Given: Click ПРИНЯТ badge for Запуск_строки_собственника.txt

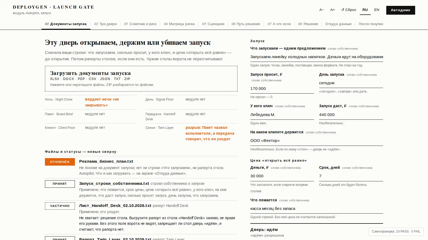Looking at the screenshot, I should pyautogui.click(x=60, y=184).
